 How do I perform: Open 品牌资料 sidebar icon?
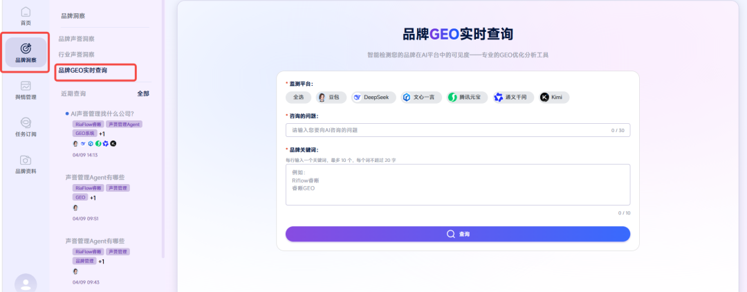pos(26,164)
